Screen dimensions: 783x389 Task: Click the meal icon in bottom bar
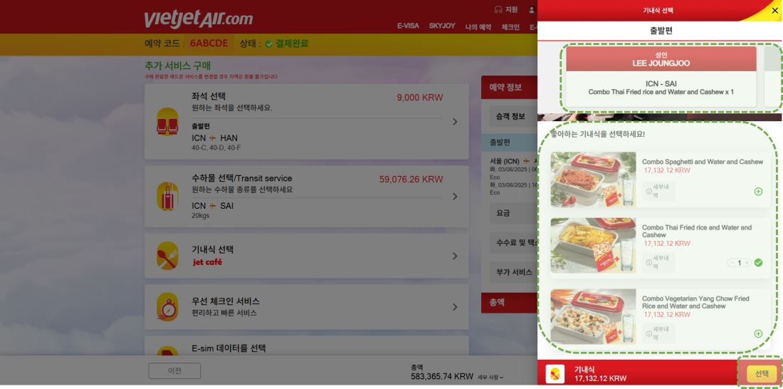point(555,374)
